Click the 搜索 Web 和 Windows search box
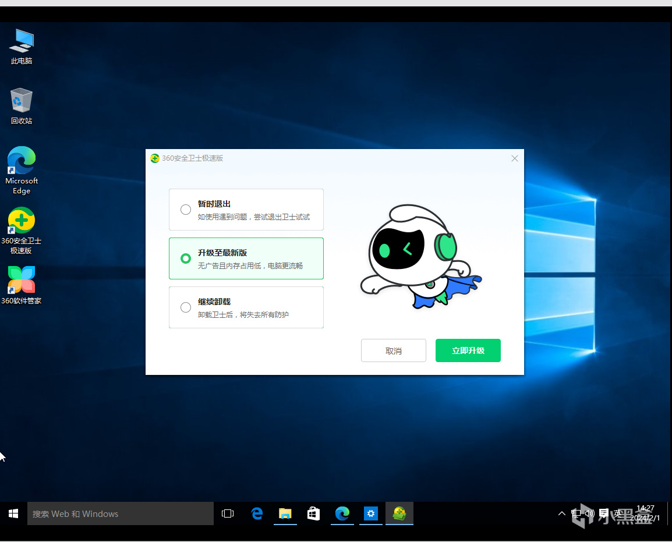The width and height of the screenshot is (672, 542). point(121,513)
